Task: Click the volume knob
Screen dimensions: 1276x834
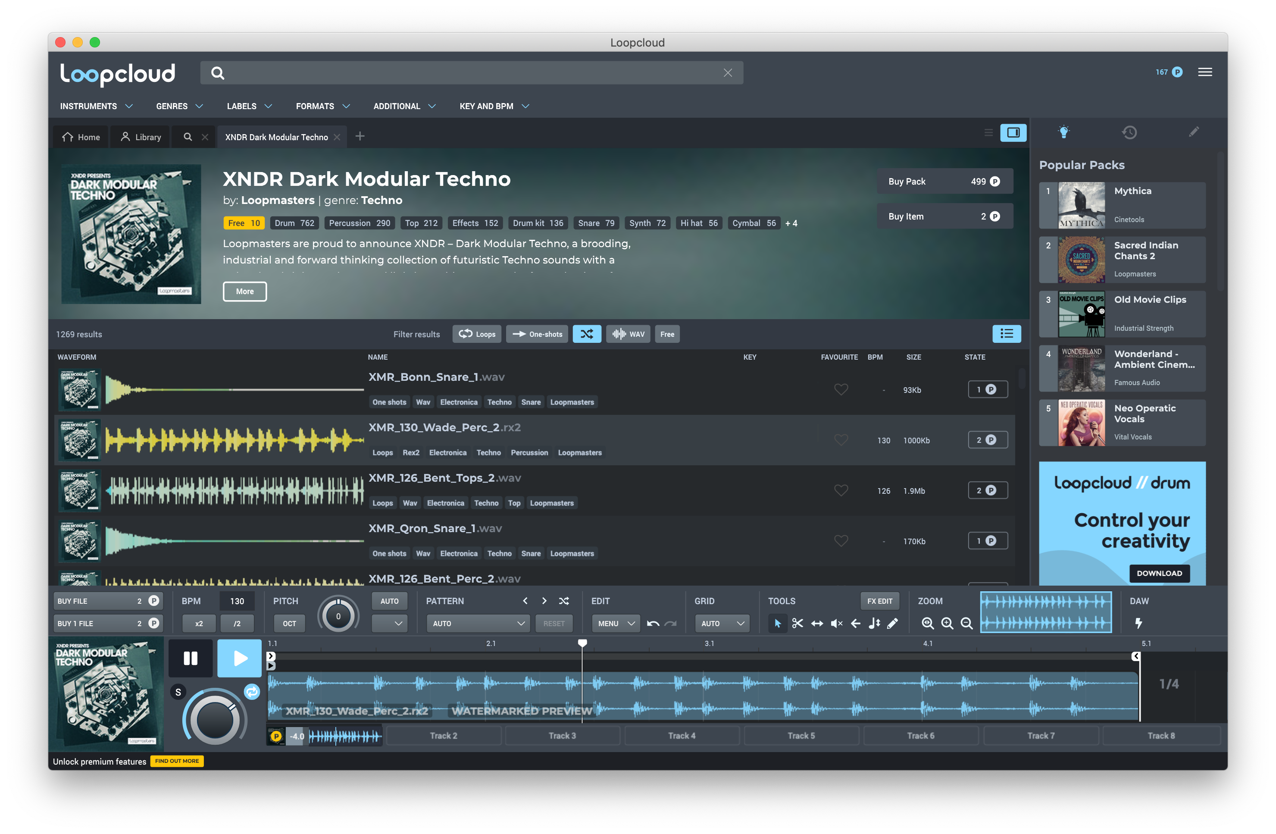Action: (x=214, y=719)
